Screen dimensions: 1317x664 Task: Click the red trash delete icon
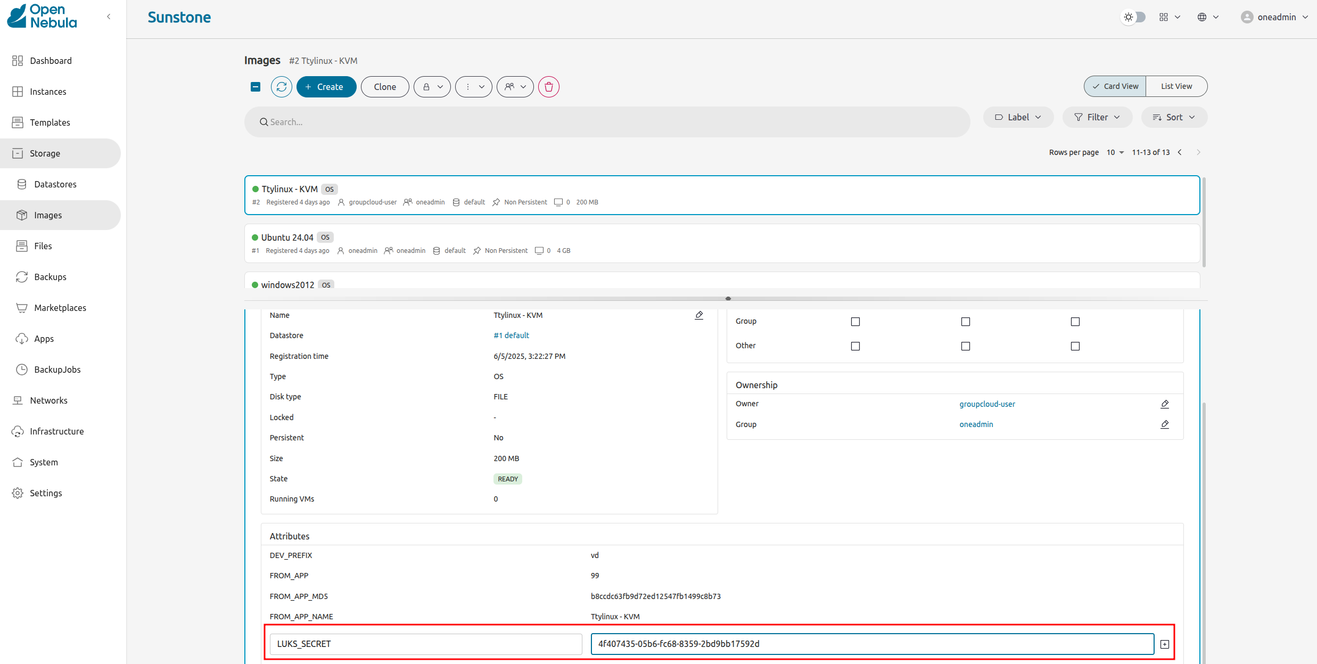tap(548, 87)
